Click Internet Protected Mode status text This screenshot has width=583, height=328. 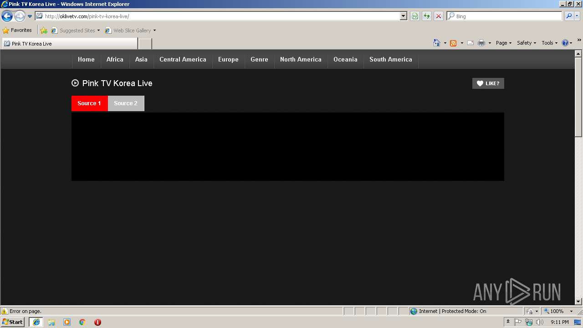click(452, 312)
